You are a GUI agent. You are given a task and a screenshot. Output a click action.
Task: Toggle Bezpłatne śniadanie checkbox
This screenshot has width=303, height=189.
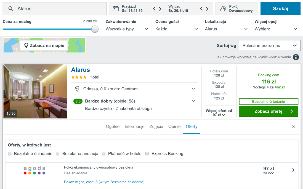10,154
